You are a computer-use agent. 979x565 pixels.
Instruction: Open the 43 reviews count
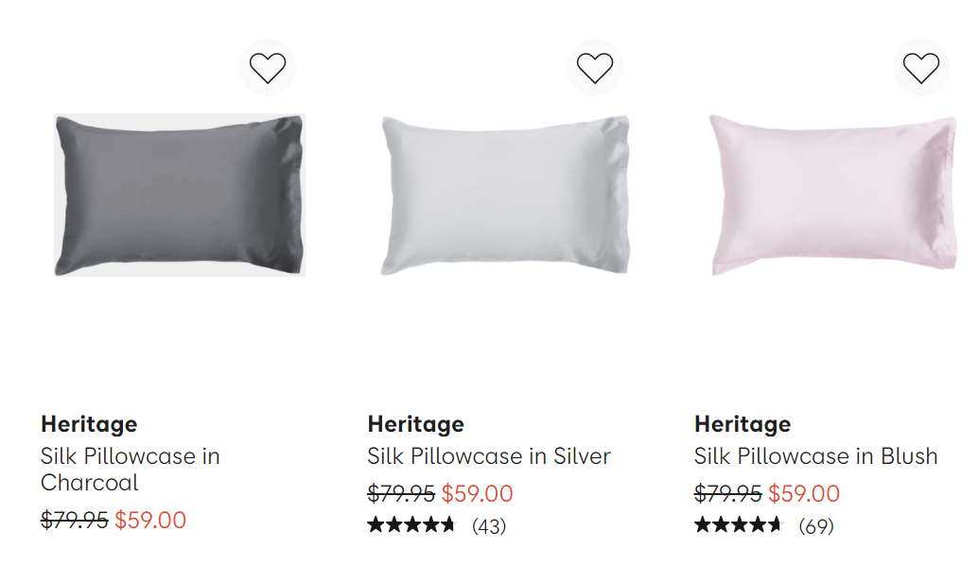[x=489, y=526]
